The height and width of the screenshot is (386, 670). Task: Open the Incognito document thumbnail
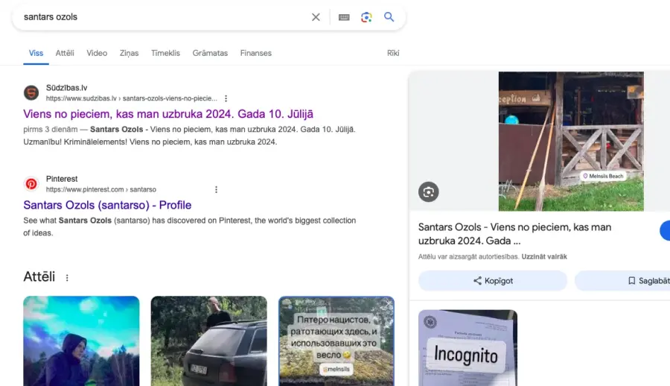(468, 348)
